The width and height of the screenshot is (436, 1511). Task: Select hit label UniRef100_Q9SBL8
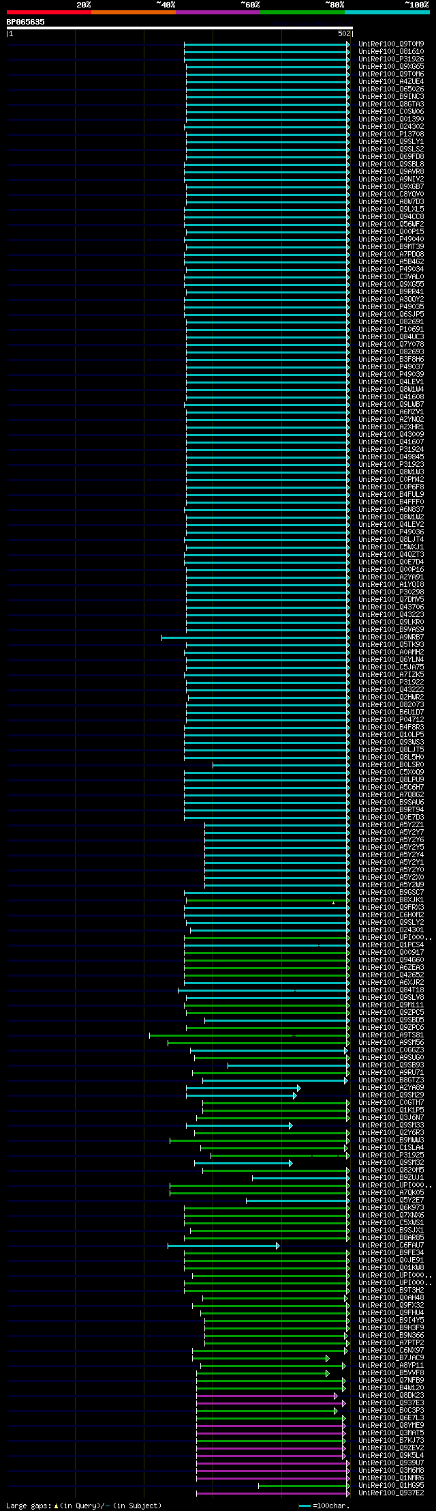(x=391, y=164)
